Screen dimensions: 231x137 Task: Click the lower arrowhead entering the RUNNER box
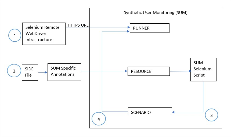[x=128, y=31]
